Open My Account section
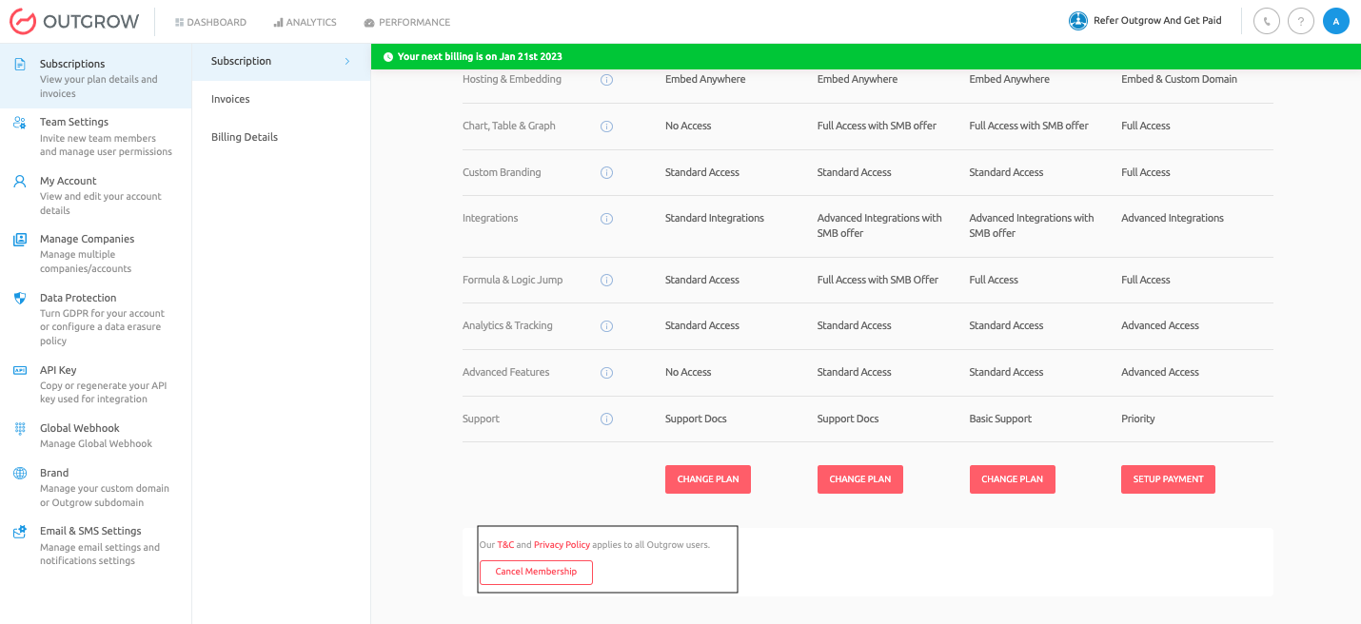1361x624 pixels. pyautogui.click(x=95, y=195)
